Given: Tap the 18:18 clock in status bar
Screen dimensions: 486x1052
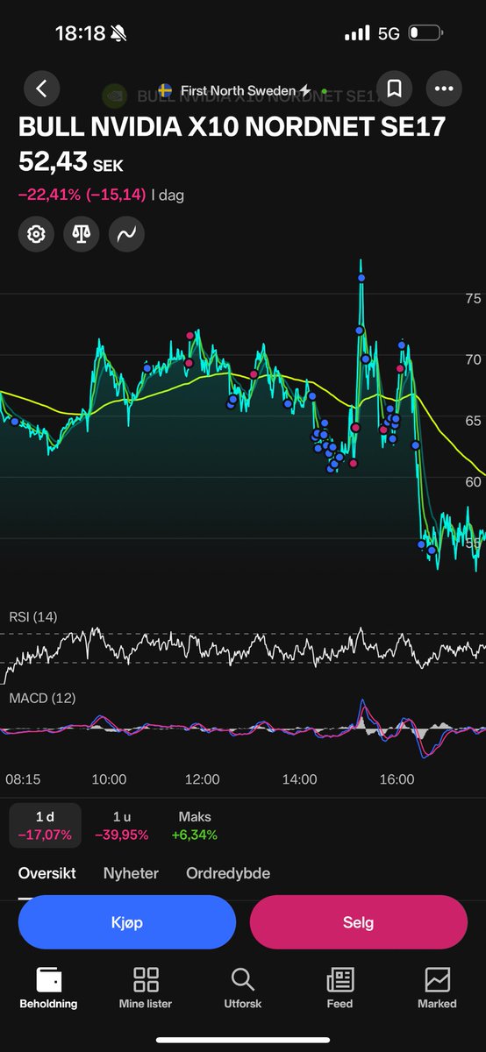Looking at the screenshot, I should [x=79, y=33].
